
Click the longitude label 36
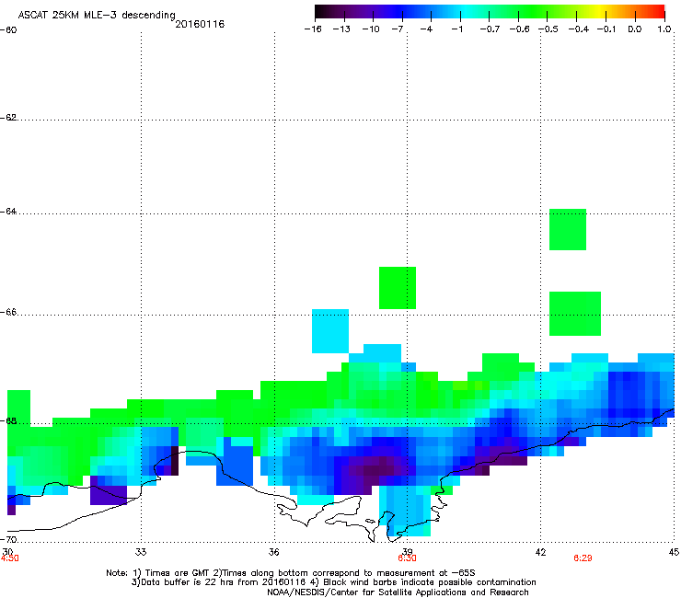pyautogui.click(x=274, y=552)
